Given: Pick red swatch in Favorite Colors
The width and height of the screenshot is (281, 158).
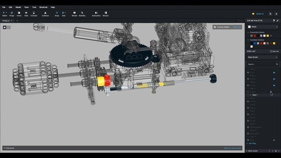Looking at the screenshot, I should (255, 36).
